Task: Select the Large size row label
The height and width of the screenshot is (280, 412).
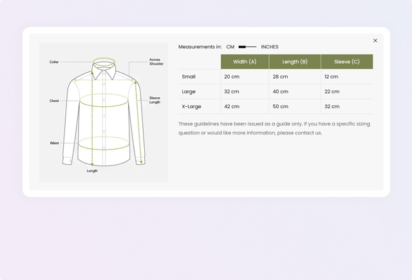Action: (x=189, y=91)
